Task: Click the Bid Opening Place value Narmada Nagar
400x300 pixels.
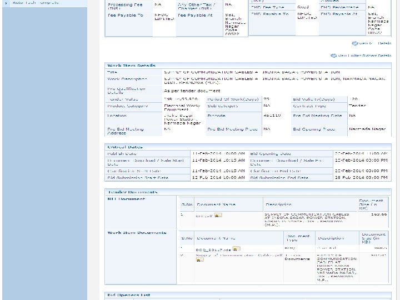Action: [367, 129]
